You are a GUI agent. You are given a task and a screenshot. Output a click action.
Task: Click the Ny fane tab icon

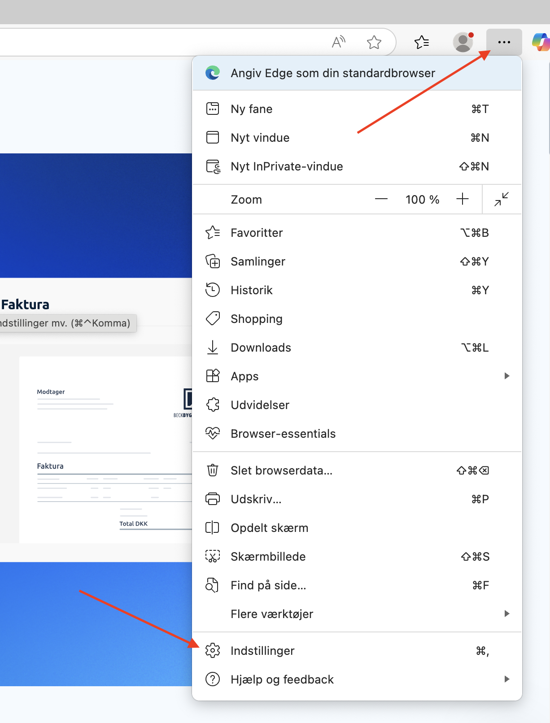point(213,109)
